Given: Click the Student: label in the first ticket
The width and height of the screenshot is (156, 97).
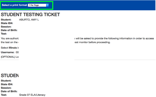Looking at the screenshot, I should pyautogui.click(x=6, y=20).
